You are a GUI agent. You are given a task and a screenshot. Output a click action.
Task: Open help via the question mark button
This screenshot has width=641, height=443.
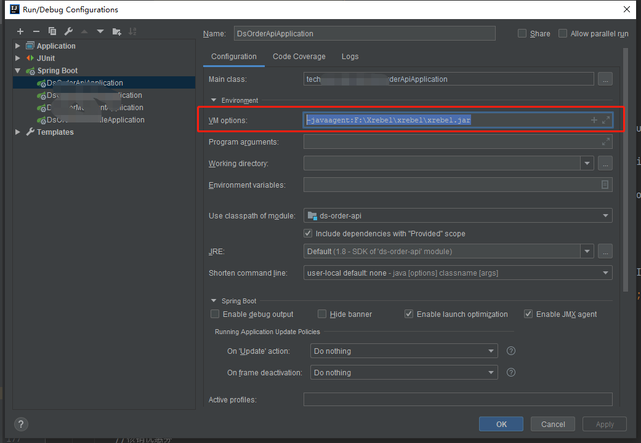(21, 424)
